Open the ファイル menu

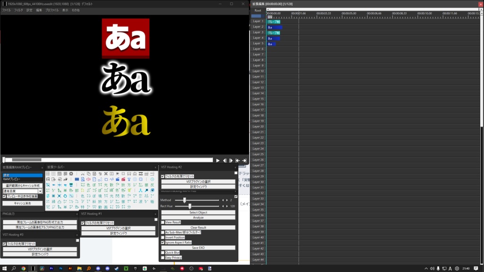point(7,10)
